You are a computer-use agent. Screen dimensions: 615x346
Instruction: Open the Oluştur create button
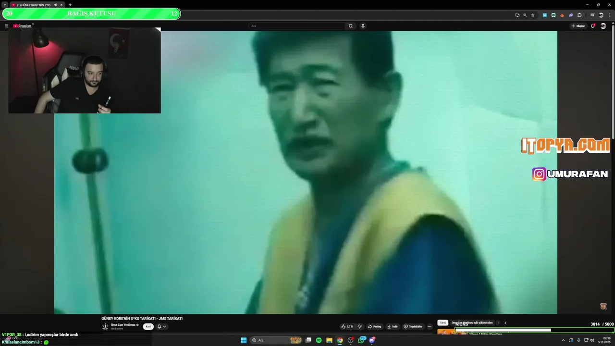[578, 26]
